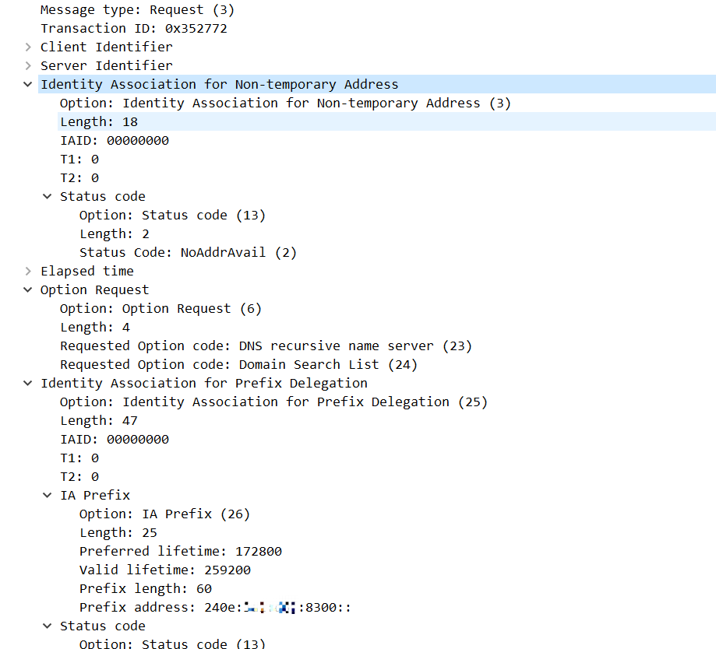The width and height of the screenshot is (716, 649).
Task: Collapse the Option Request section
Action: [29, 289]
